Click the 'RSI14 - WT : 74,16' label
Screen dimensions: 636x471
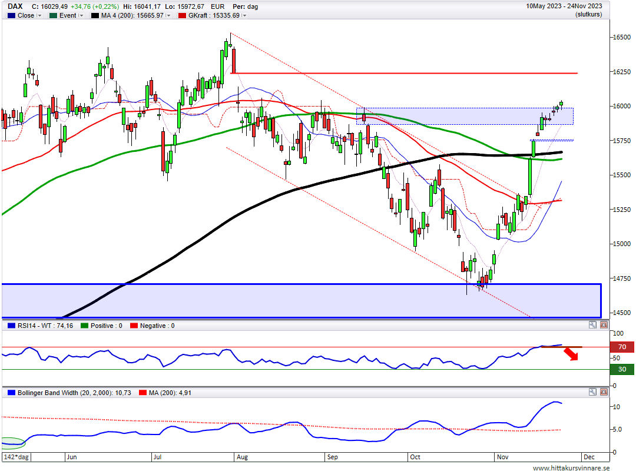click(x=45, y=326)
